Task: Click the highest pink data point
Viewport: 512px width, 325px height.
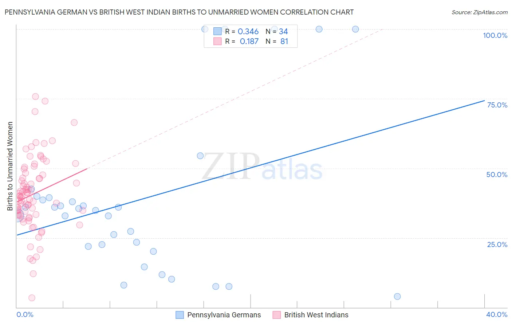Action: coord(35,97)
